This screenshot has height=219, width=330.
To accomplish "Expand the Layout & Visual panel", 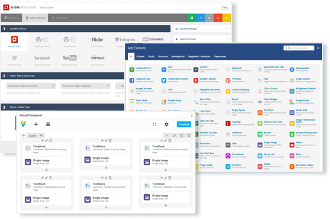I will coord(202,39).
